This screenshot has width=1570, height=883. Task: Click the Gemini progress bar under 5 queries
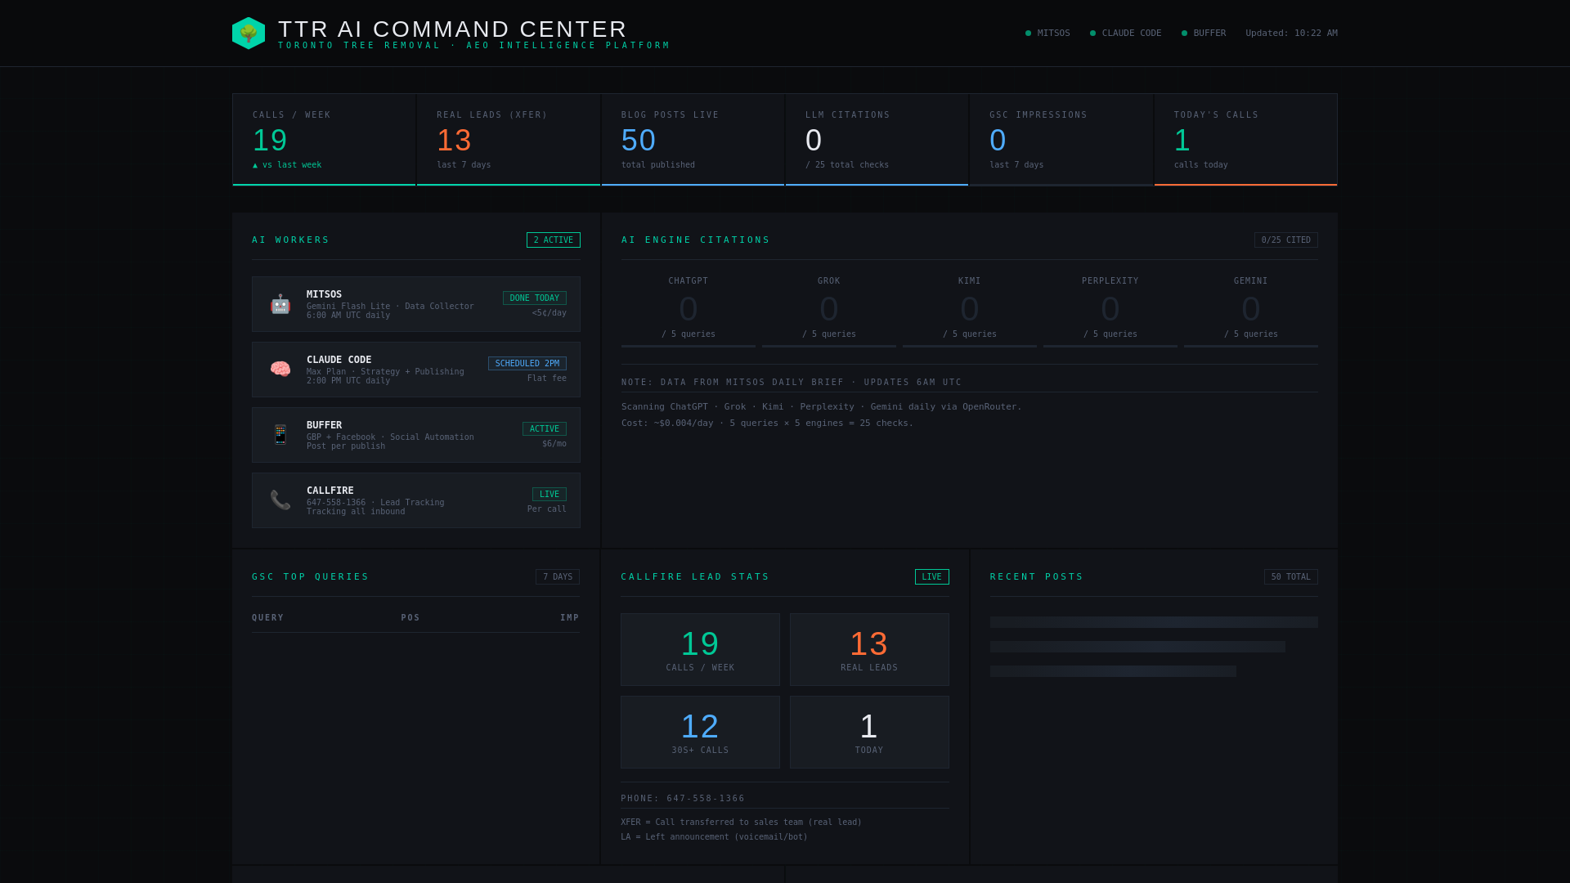tap(1251, 347)
